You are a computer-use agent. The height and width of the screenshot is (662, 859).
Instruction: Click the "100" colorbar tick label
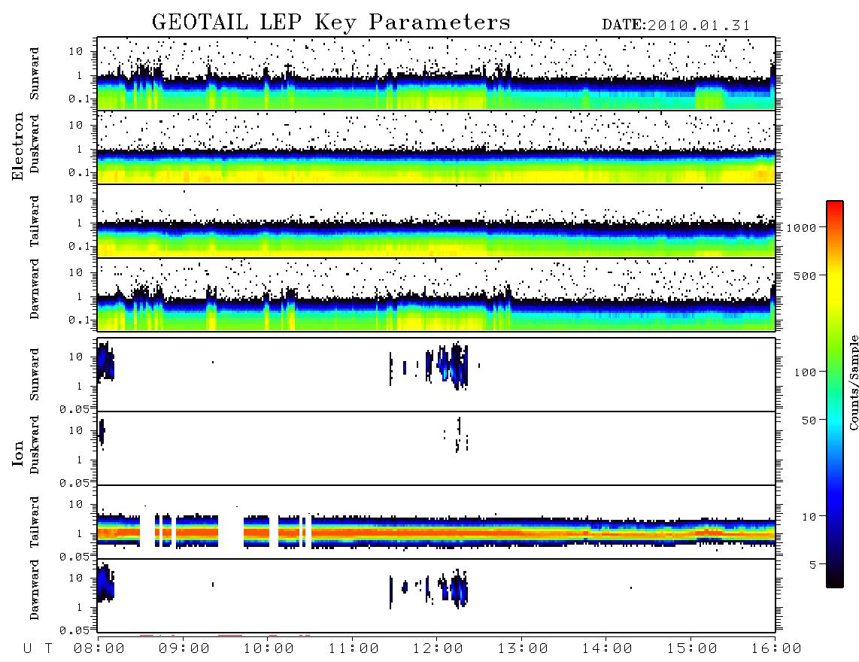point(805,372)
